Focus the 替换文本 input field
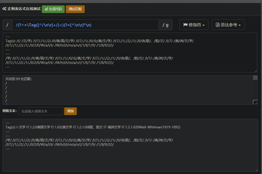The height and width of the screenshot is (174, 262). click(41, 111)
